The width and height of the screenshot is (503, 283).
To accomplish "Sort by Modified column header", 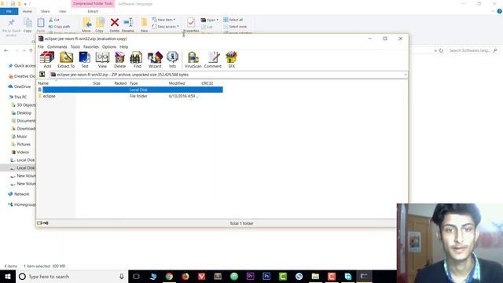I will click(x=177, y=83).
